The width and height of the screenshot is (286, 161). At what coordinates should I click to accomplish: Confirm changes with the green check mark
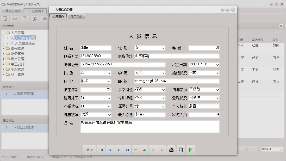[153, 150]
